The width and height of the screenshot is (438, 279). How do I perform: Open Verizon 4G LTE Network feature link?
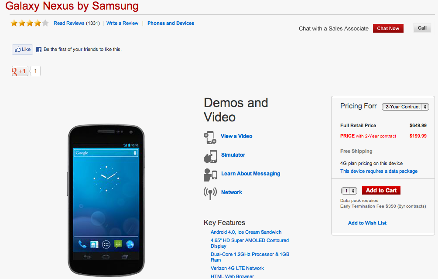click(x=237, y=268)
